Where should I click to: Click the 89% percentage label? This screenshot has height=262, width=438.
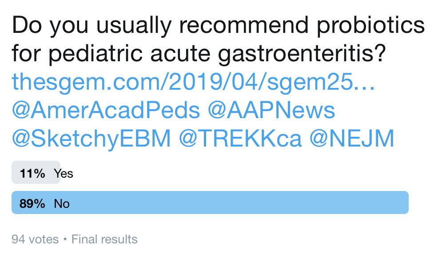[x=32, y=204]
